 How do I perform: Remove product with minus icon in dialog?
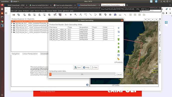pos(118,36)
